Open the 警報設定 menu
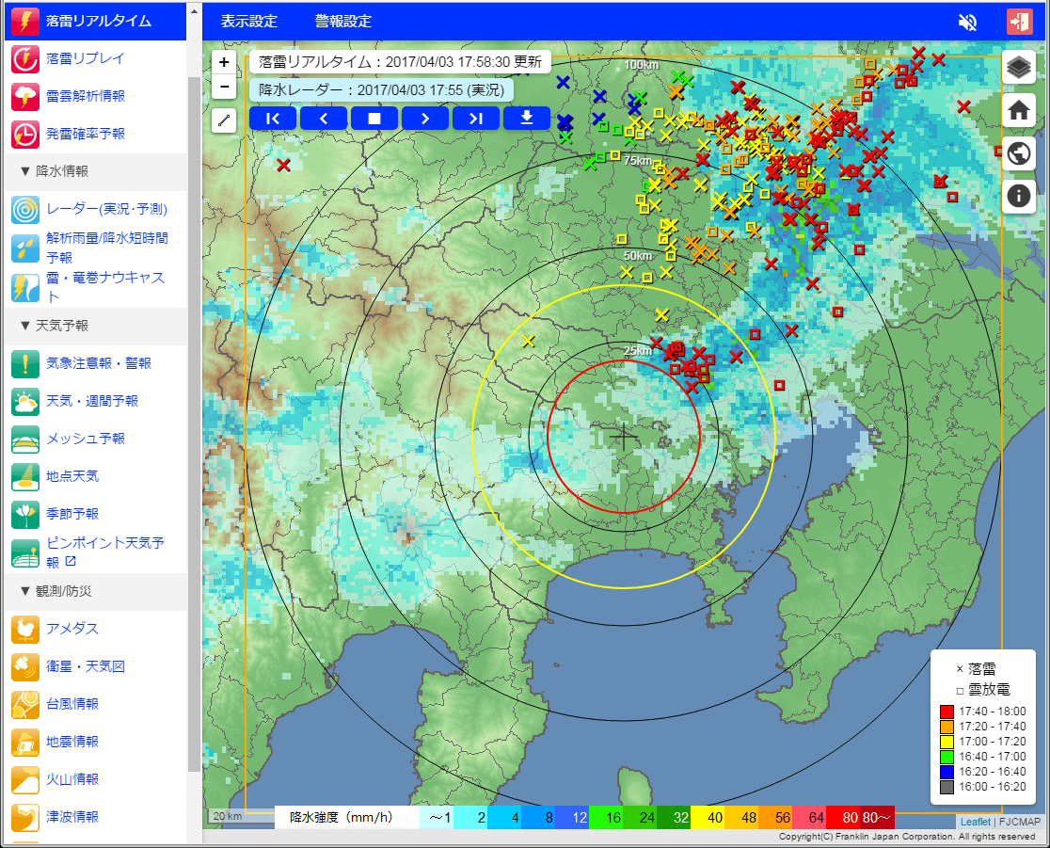Image resolution: width=1050 pixels, height=848 pixels. tap(343, 22)
